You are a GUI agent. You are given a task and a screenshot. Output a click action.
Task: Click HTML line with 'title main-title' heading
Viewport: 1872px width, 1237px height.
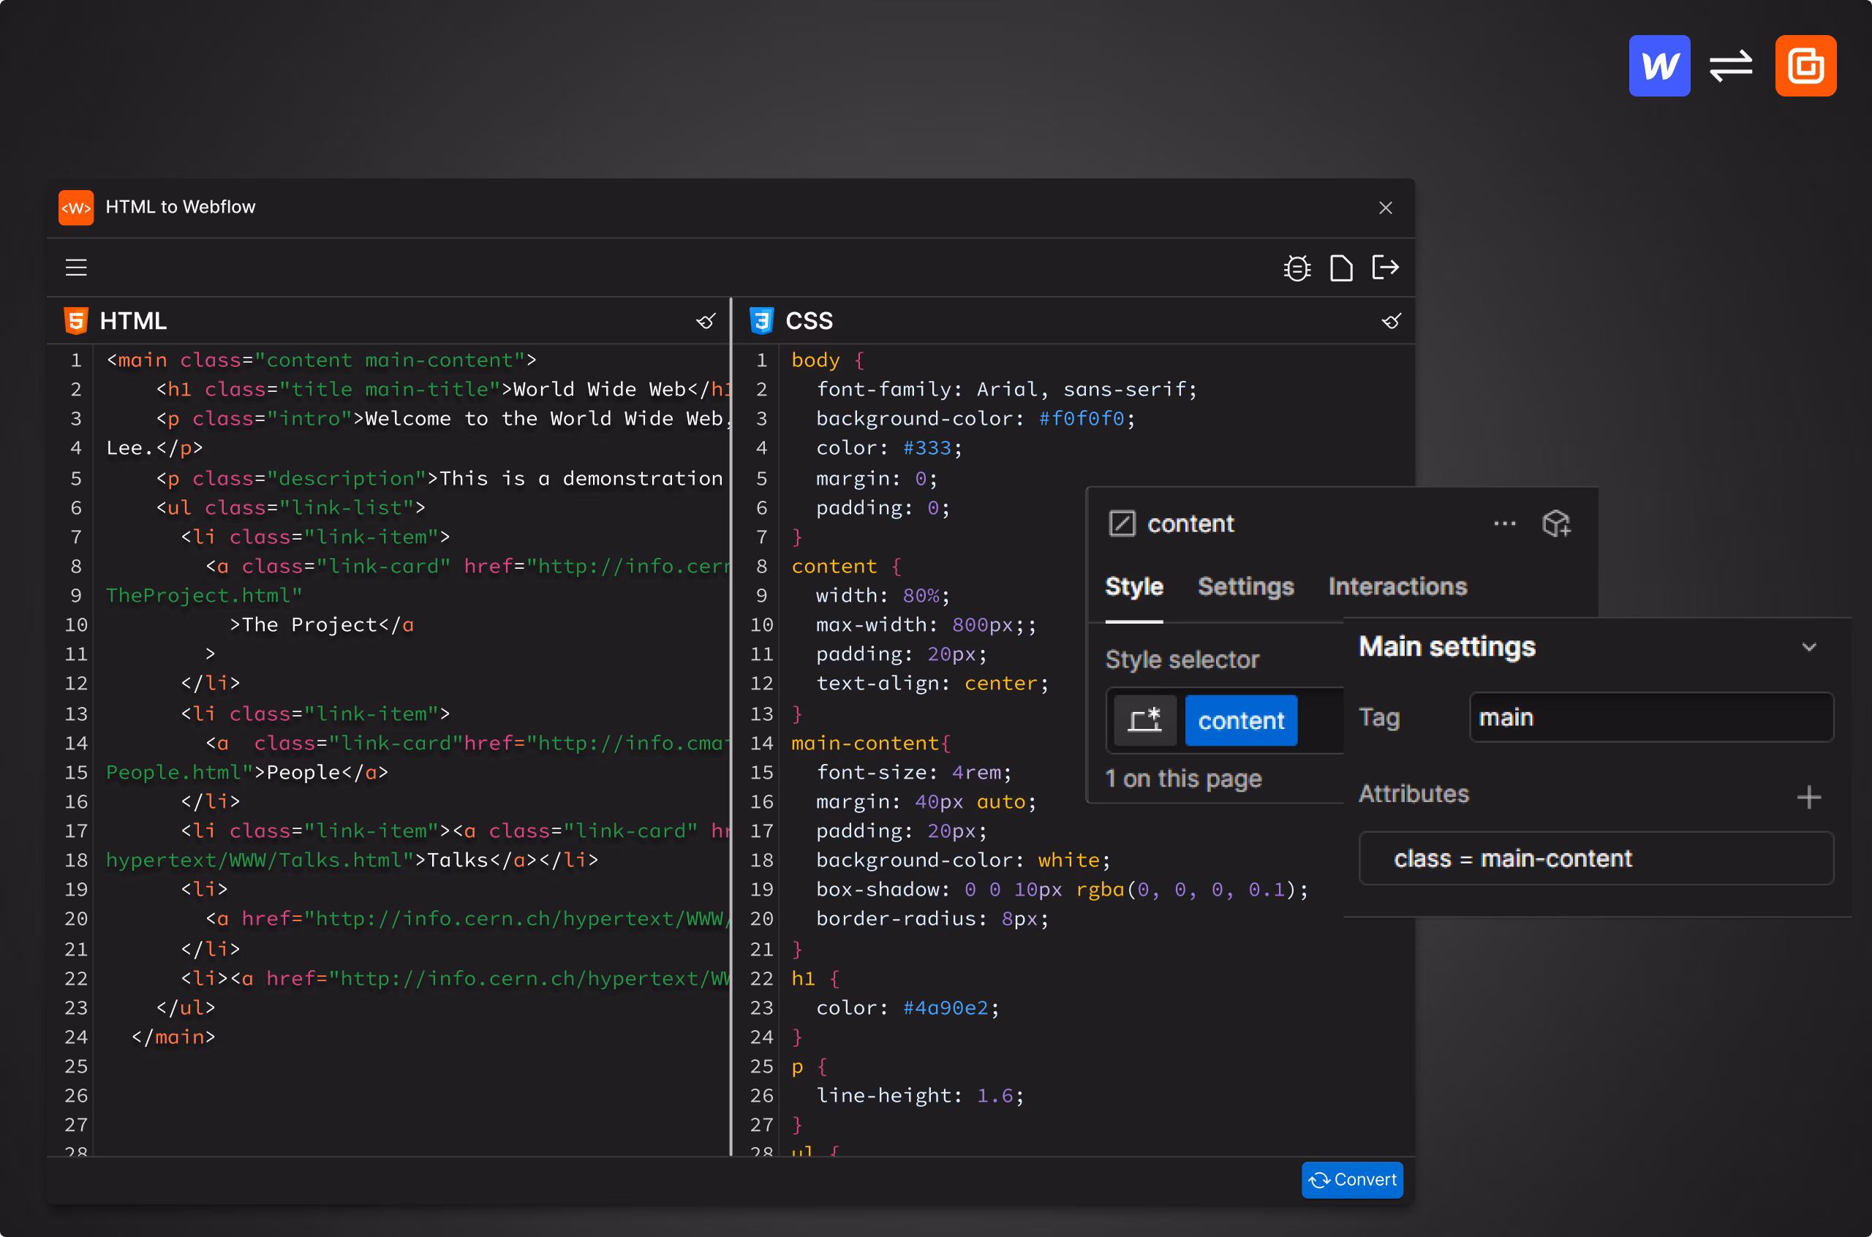click(x=442, y=390)
